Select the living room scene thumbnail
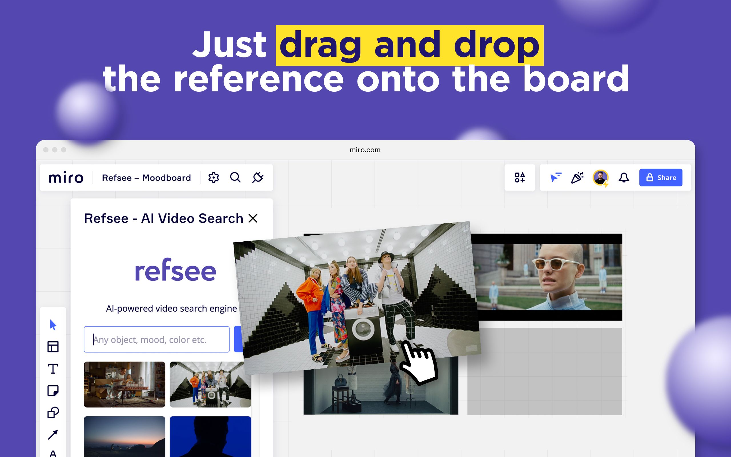 pos(124,384)
